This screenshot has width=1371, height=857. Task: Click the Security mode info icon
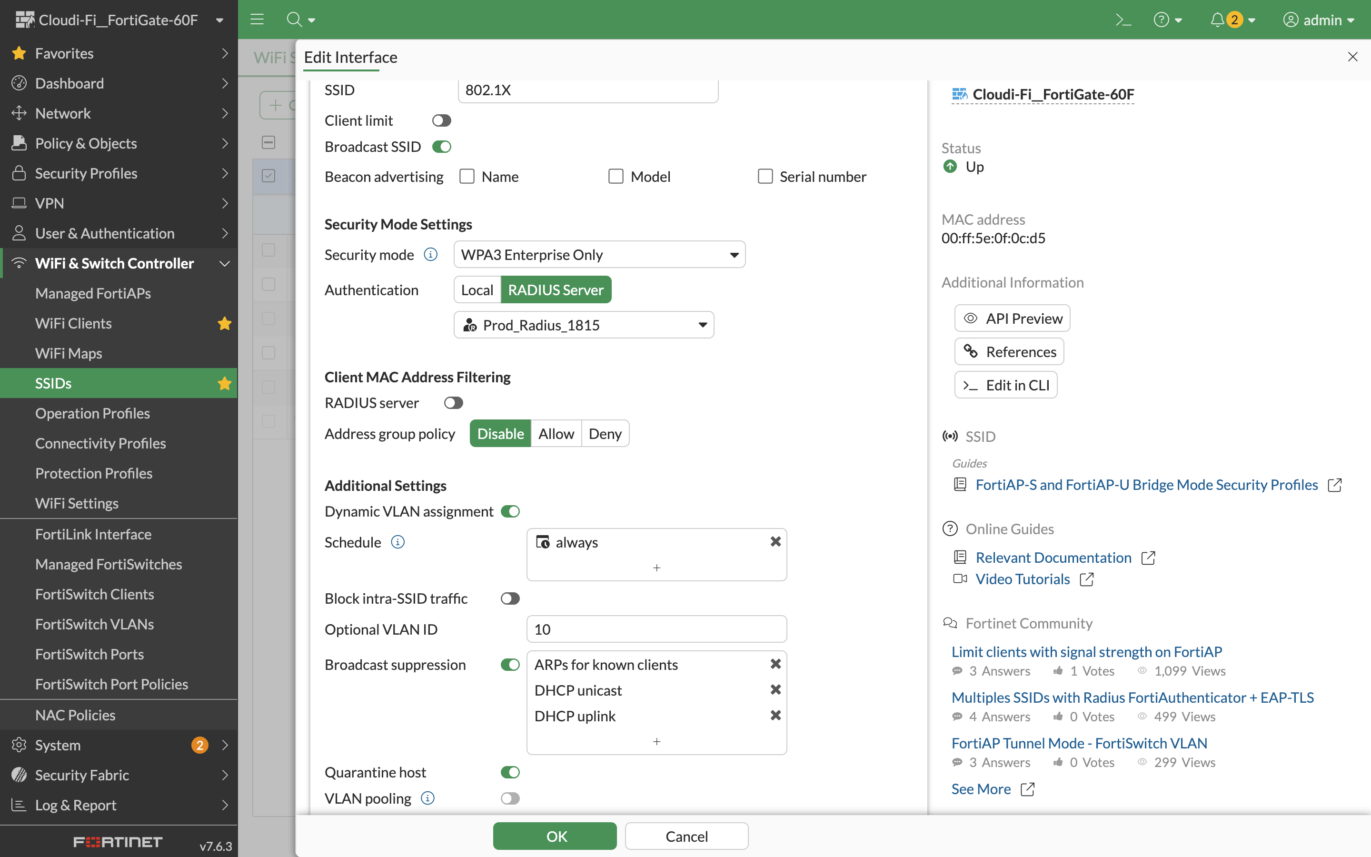pyautogui.click(x=430, y=255)
